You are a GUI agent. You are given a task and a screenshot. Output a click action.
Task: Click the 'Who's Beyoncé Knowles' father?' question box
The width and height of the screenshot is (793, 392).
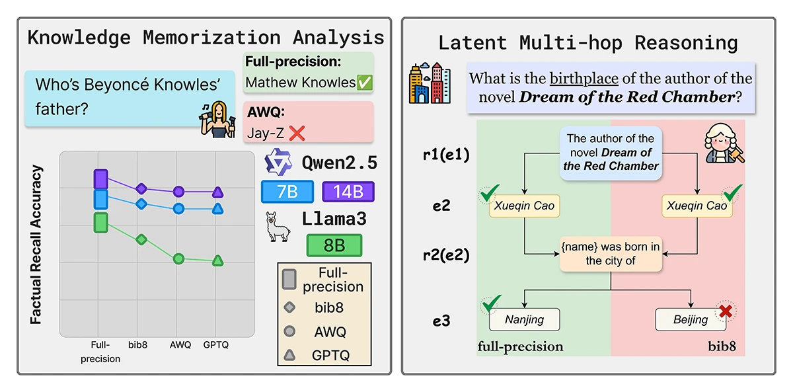tap(130, 97)
